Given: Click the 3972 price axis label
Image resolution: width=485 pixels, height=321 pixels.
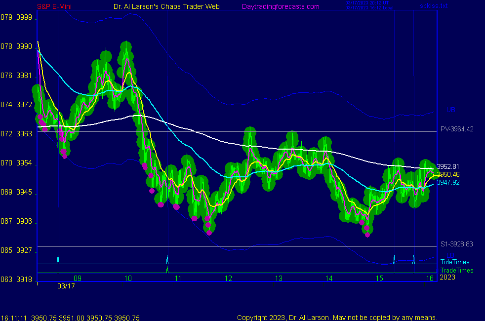Looking at the screenshot, I should [24, 105].
